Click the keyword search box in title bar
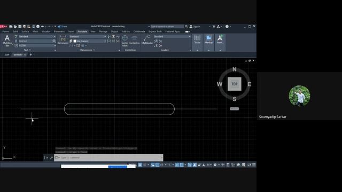 tap(167, 26)
